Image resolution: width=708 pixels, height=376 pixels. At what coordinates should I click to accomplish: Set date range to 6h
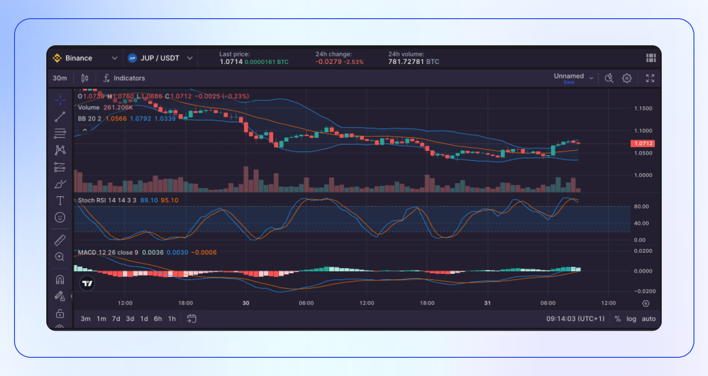coord(158,319)
